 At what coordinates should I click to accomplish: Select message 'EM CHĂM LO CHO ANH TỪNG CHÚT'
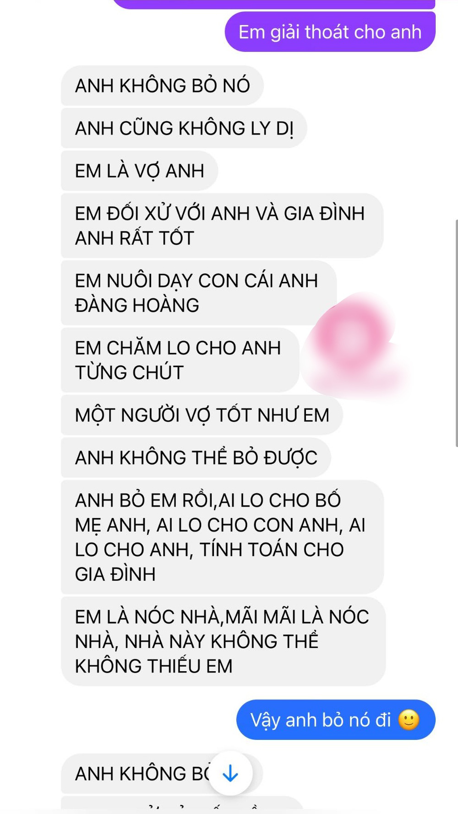(x=180, y=360)
